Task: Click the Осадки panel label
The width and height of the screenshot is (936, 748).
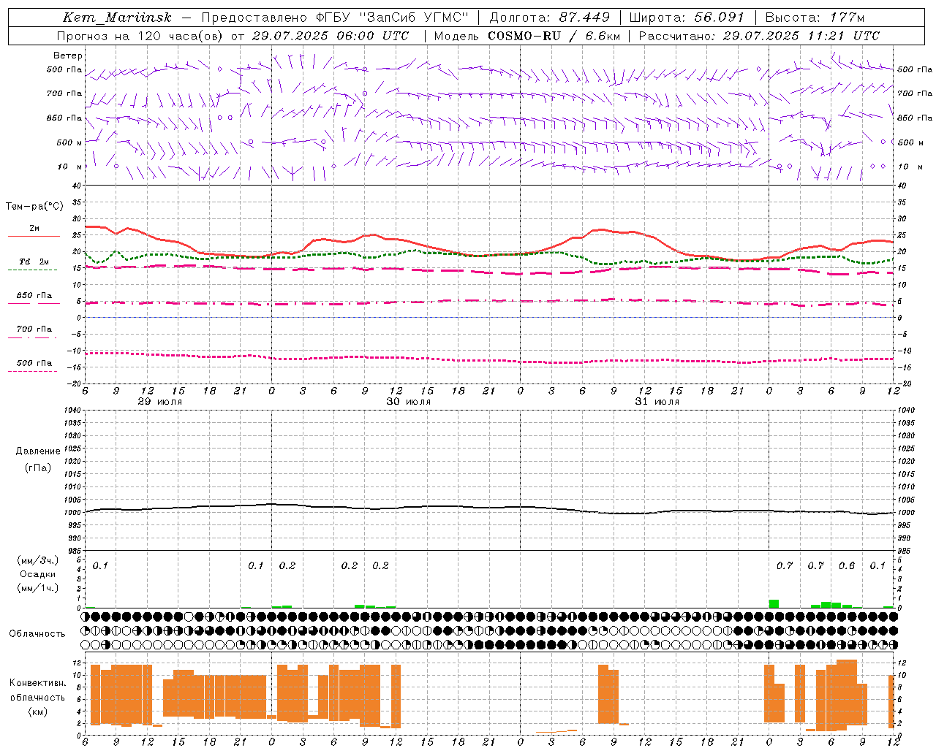Action: point(38,574)
